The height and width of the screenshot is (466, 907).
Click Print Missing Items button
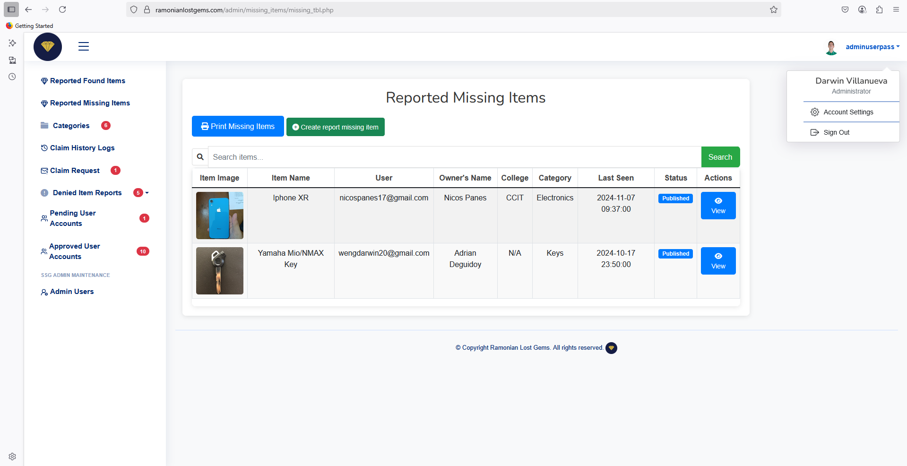pyautogui.click(x=238, y=126)
